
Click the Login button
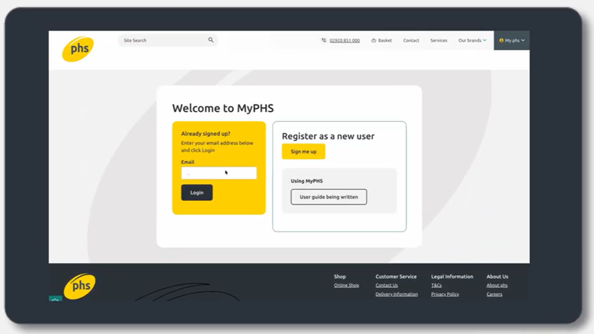tap(196, 192)
